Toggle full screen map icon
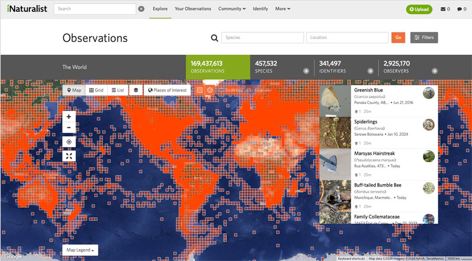The image size is (472, 261). [x=69, y=156]
